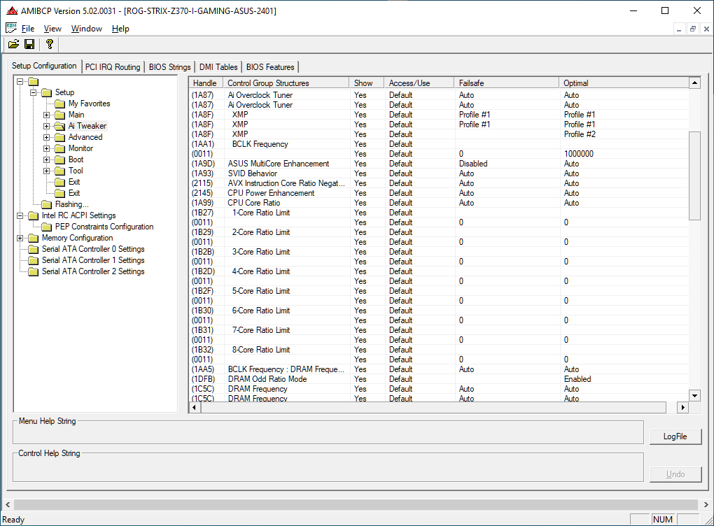Select the BCLK Frequency row
The width and height of the screenshot is (714, 526).
pos(438,144)
